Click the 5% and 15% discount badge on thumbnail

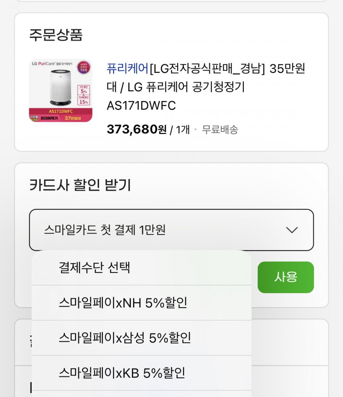pyautogui.click(x=84, y=95)
